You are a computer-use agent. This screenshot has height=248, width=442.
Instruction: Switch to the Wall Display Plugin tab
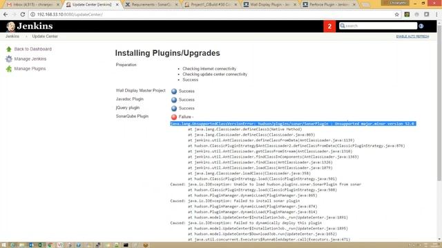tap(269, 5)
